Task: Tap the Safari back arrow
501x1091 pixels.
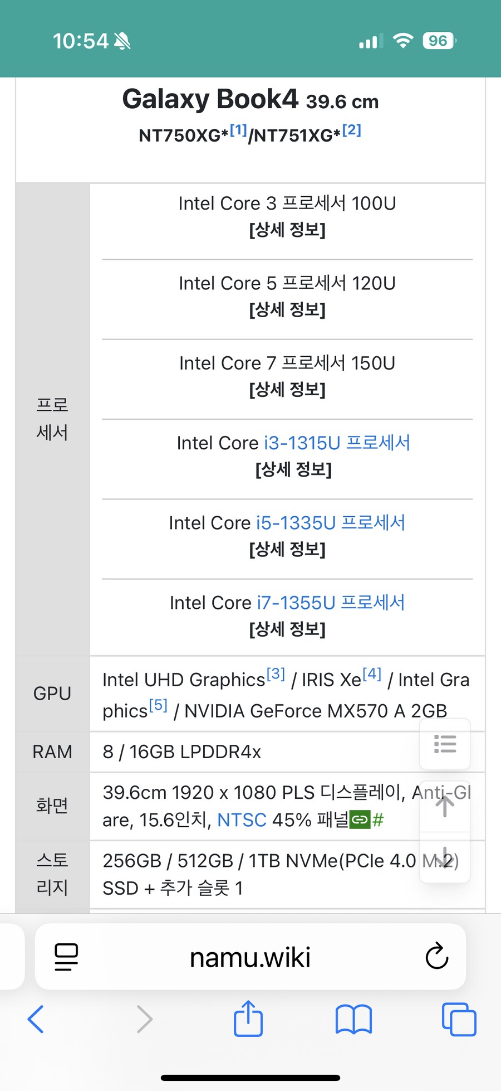Action: 36,1019
